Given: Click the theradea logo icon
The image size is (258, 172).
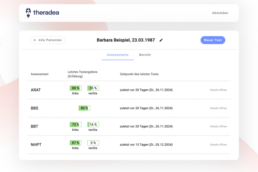Looking at the screenshot, I should [28, 13].
